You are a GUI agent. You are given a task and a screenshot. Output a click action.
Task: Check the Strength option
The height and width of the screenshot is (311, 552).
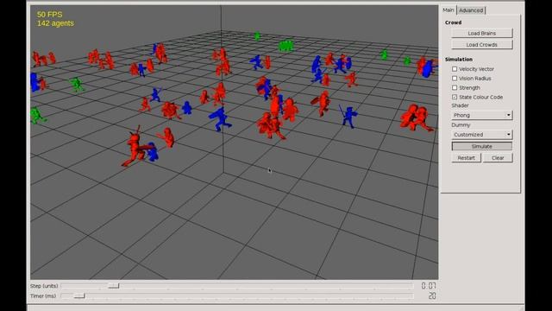(455, 87)
